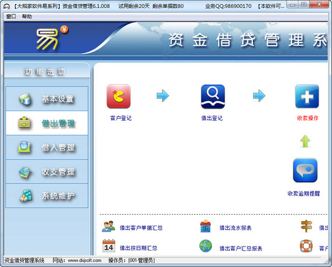
Task: Switch to 借入管理 sidebar section
Action: click(47, 147)
